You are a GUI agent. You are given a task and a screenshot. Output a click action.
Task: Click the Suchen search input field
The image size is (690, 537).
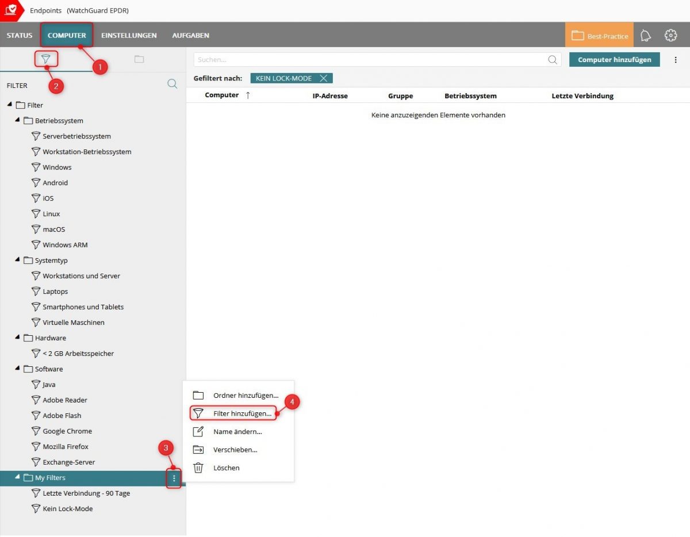[x=374, y=59]
